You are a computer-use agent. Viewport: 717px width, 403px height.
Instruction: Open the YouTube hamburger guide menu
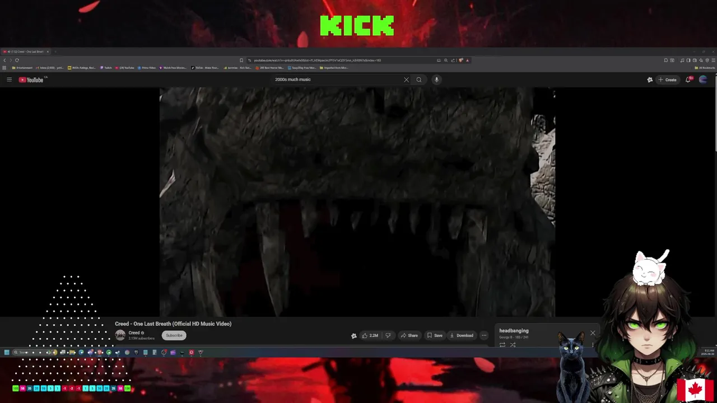(9, 79)
